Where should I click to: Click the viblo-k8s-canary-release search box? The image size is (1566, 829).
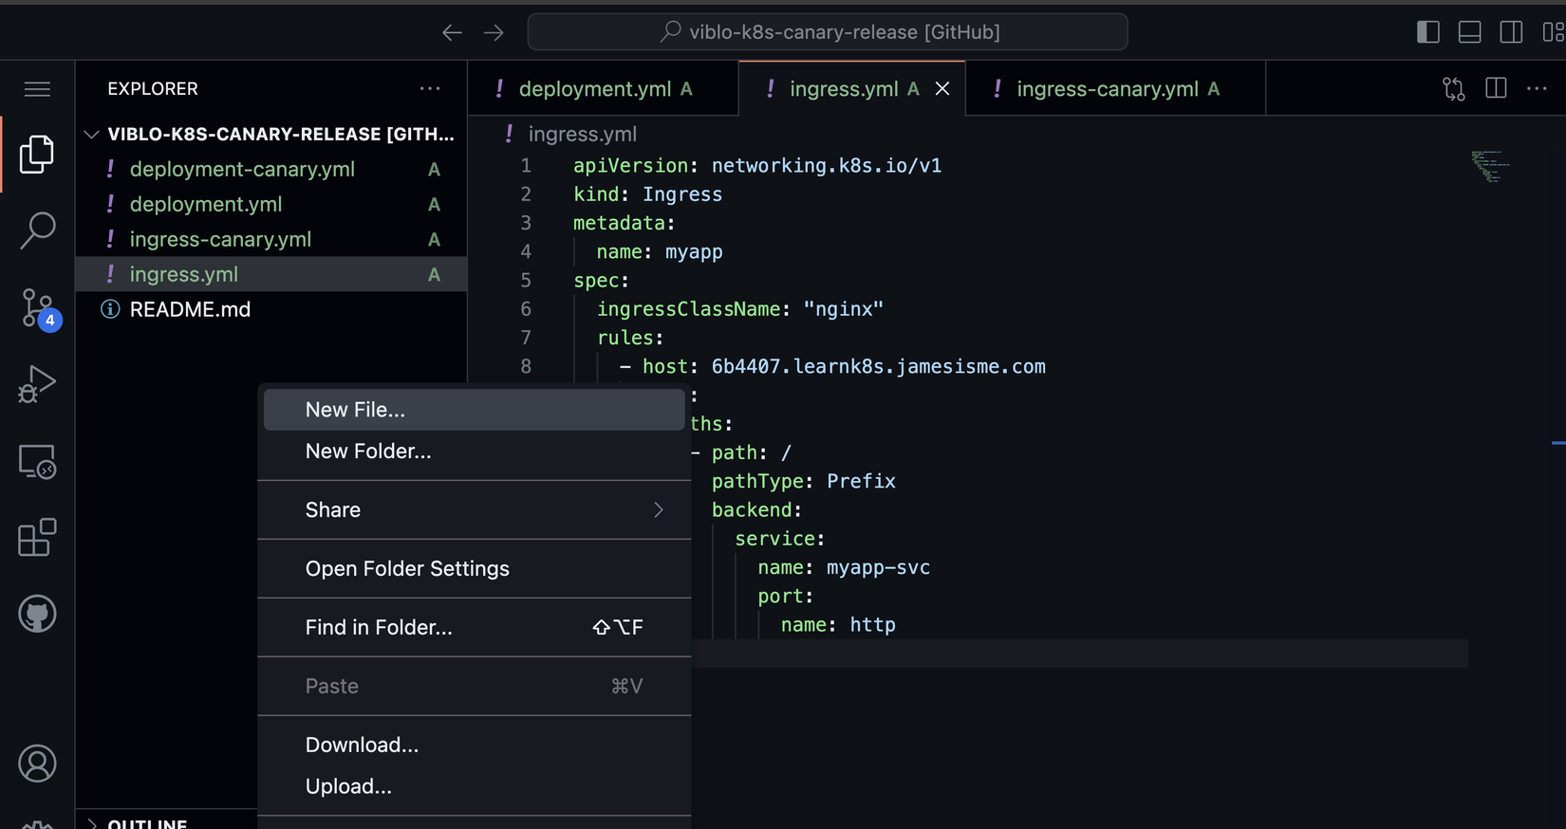(x=828, y=32)
